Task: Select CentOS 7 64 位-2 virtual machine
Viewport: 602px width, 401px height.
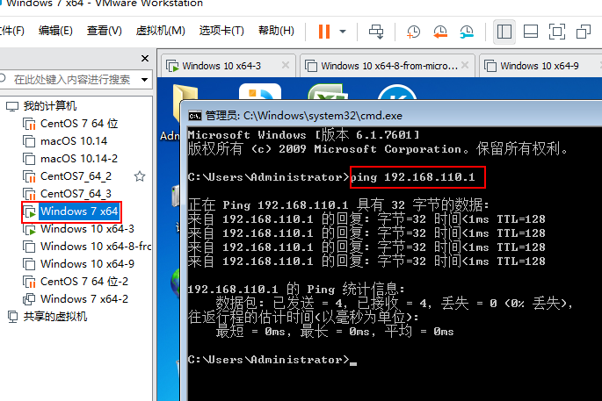Action: click(x=84, y=282)
